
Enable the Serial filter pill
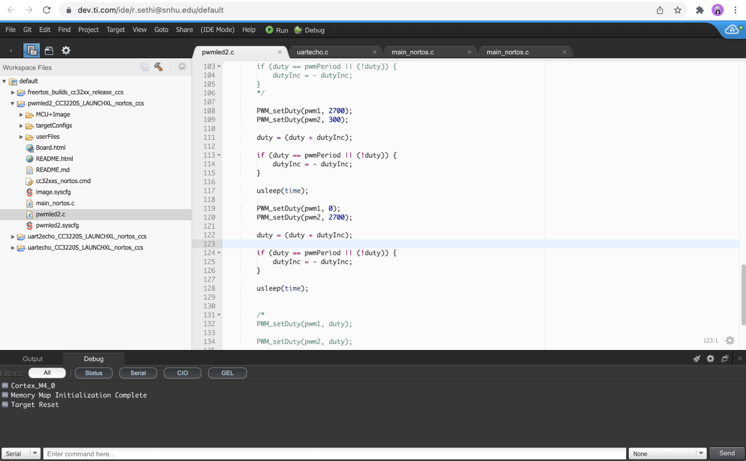(138, 373)
